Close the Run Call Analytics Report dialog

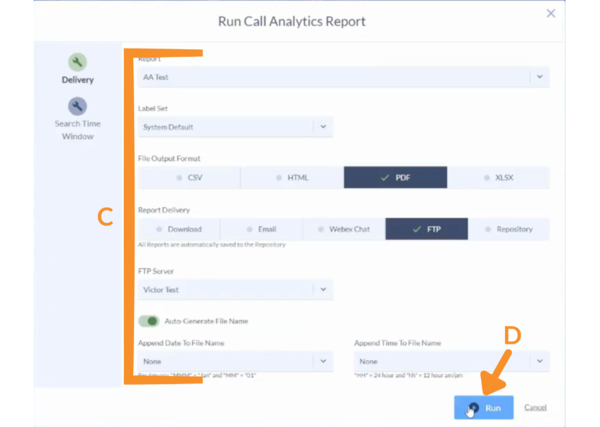click(x=551, y=13)
